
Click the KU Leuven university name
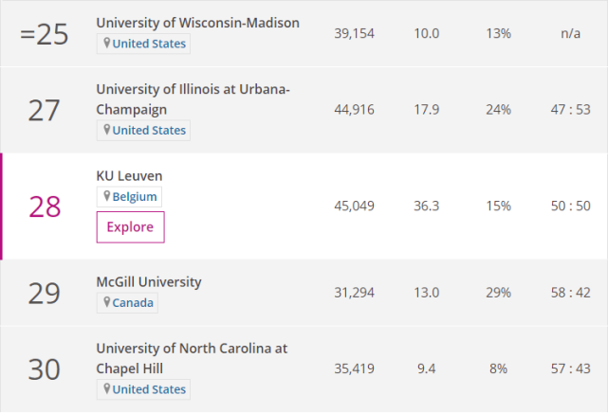[x=130, y=176]
